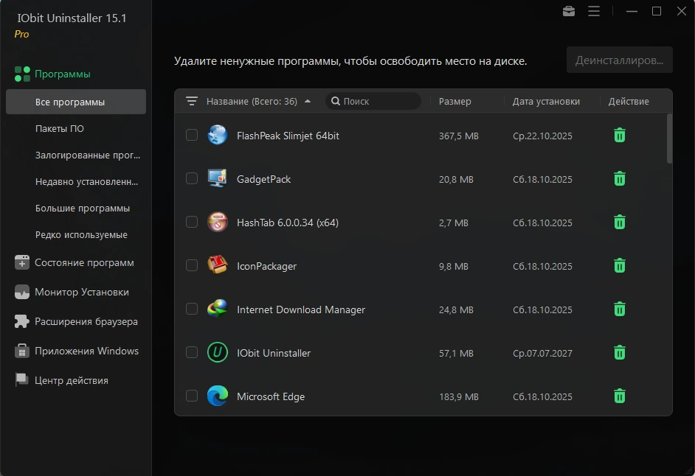Viewport: 695px width, 476px height.
Task: Select the GadgetPack program name
Action: 263,179
